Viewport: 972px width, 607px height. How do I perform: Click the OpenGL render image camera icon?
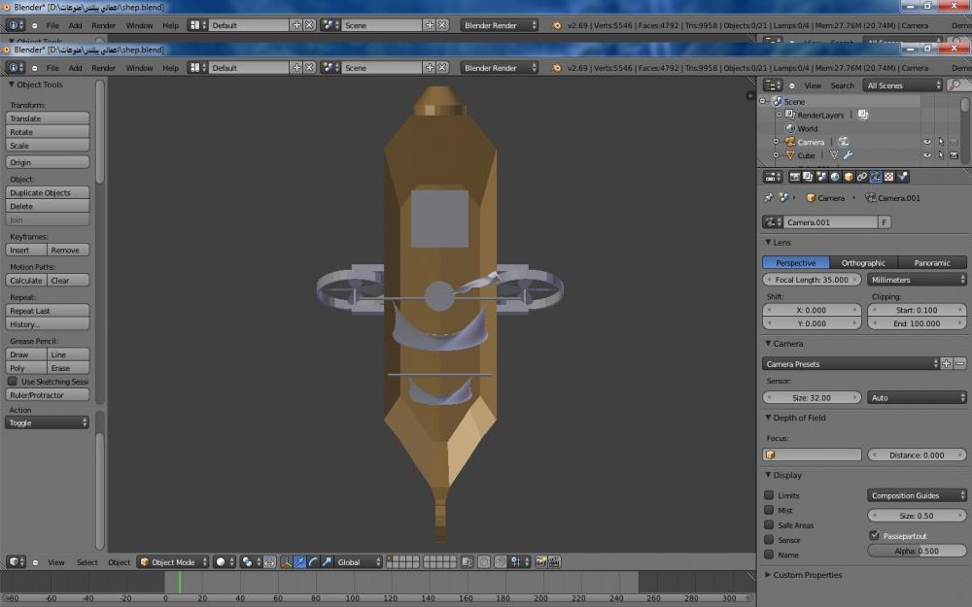coord(541,561)
